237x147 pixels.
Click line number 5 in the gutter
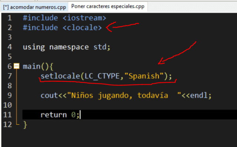[10, 57]
